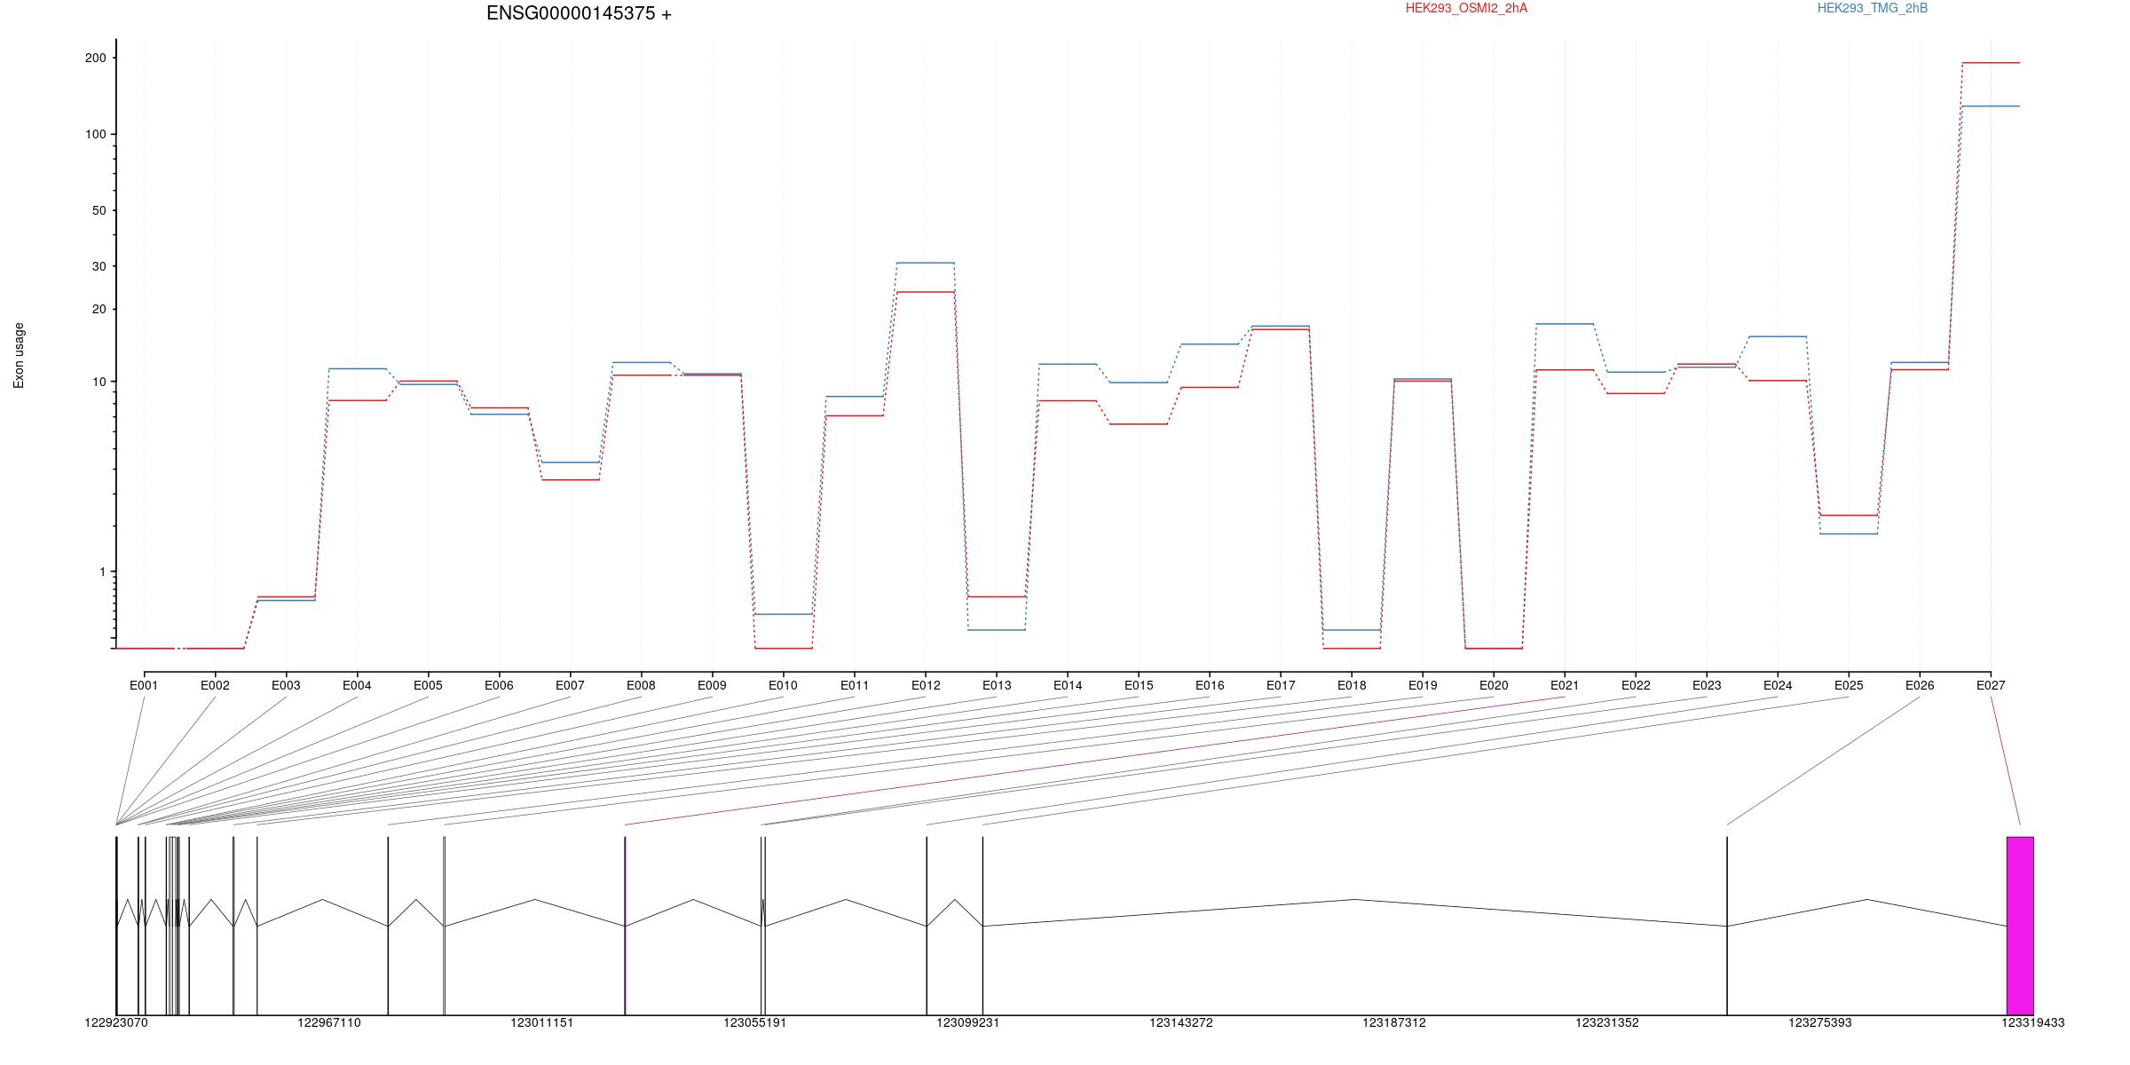Click exon label E006

tap(499, 685)
